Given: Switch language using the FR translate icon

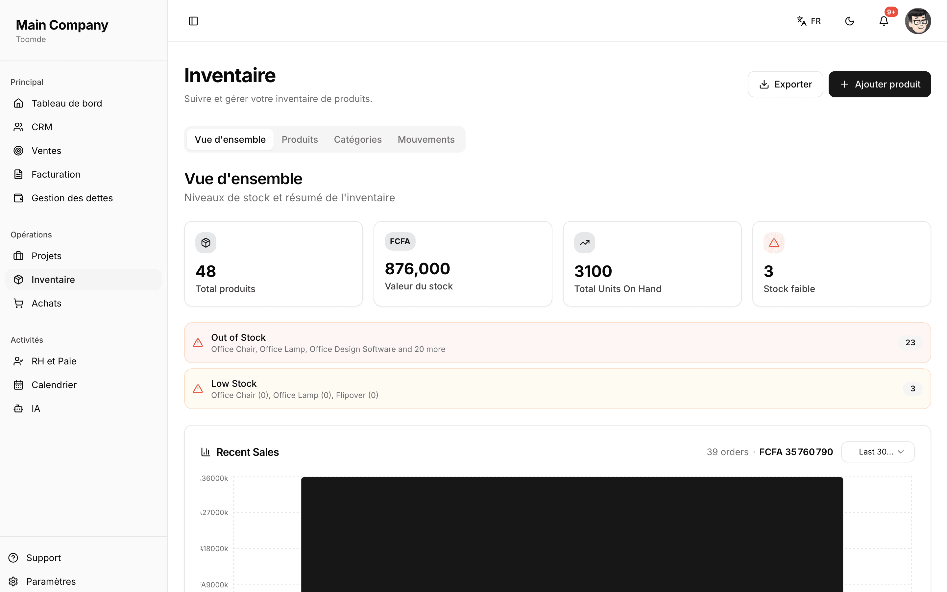Looking at the screenshot, I should (809, 21).
